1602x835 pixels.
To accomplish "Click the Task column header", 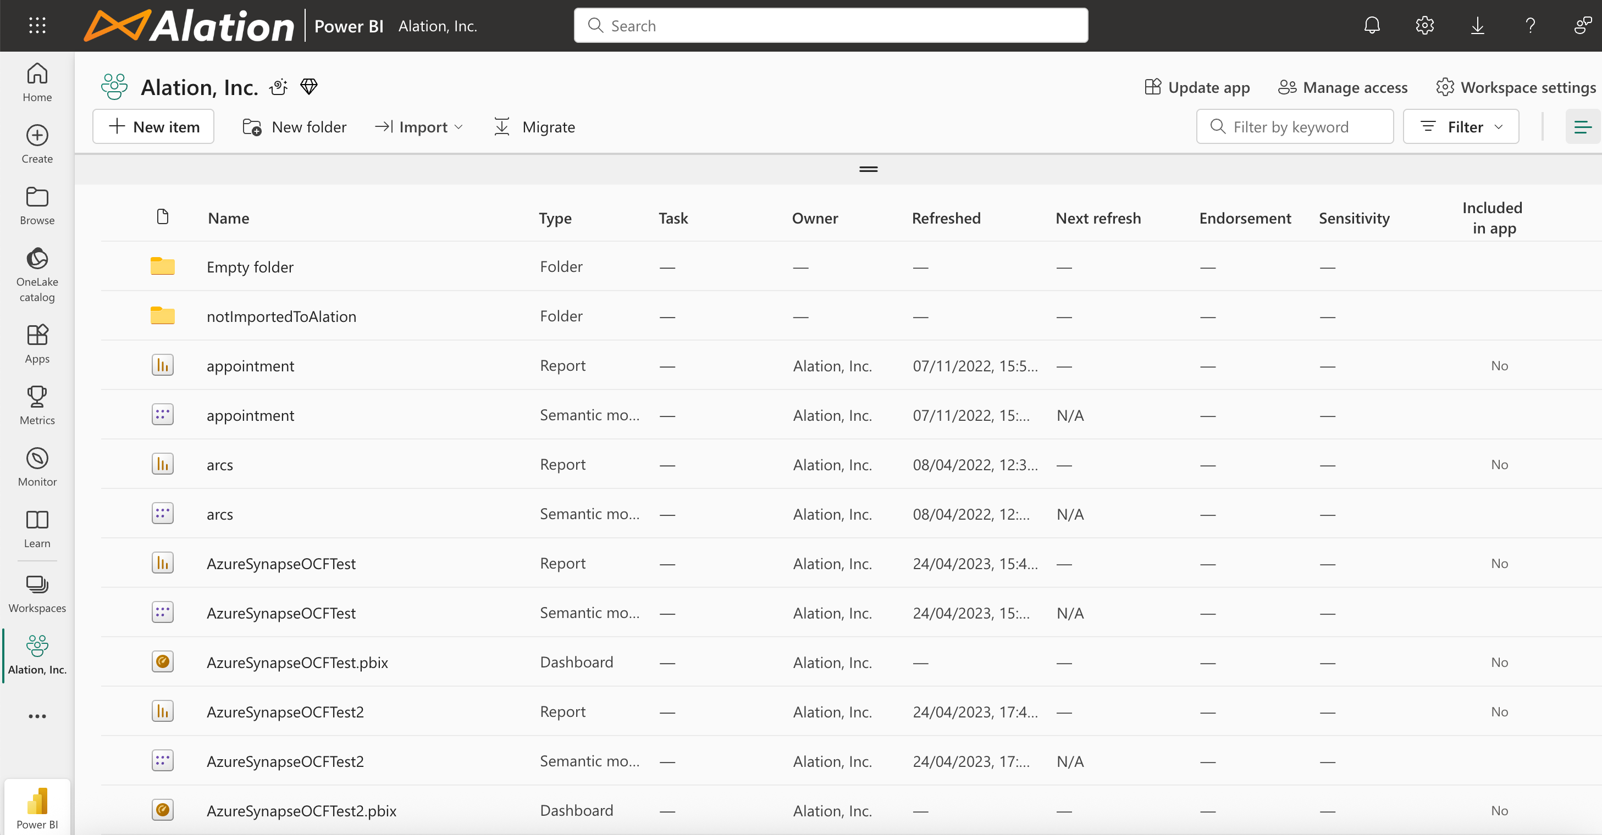I will tap(673, 218).
